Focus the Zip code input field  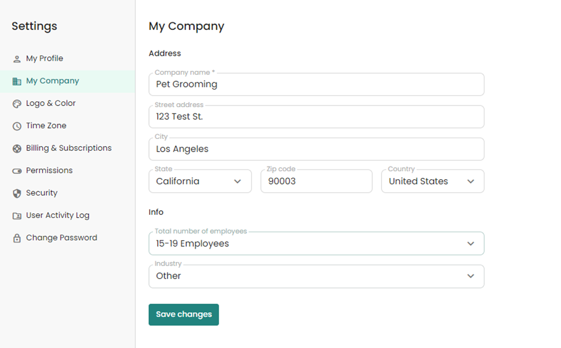316,181
